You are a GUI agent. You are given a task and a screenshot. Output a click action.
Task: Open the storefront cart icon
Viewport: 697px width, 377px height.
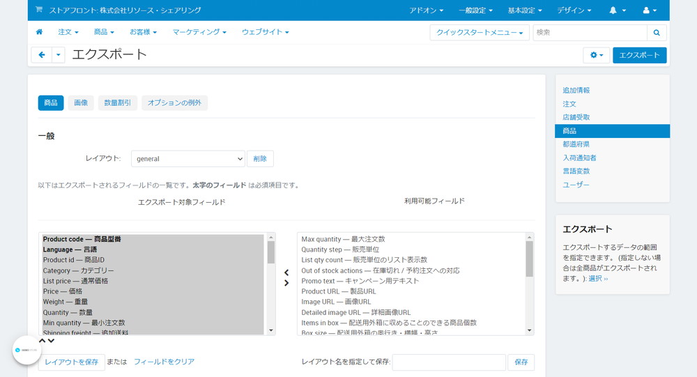click(x=39, y=9)
